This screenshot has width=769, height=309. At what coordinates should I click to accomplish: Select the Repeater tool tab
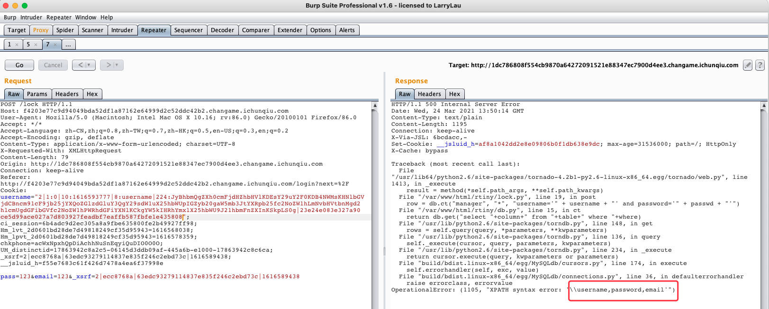tap(154, 30)
